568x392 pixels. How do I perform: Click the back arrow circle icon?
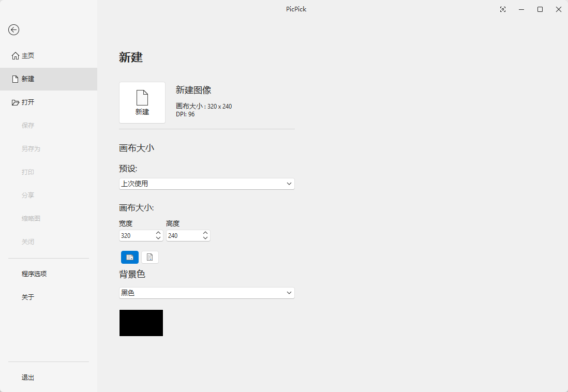coord(14,29)
